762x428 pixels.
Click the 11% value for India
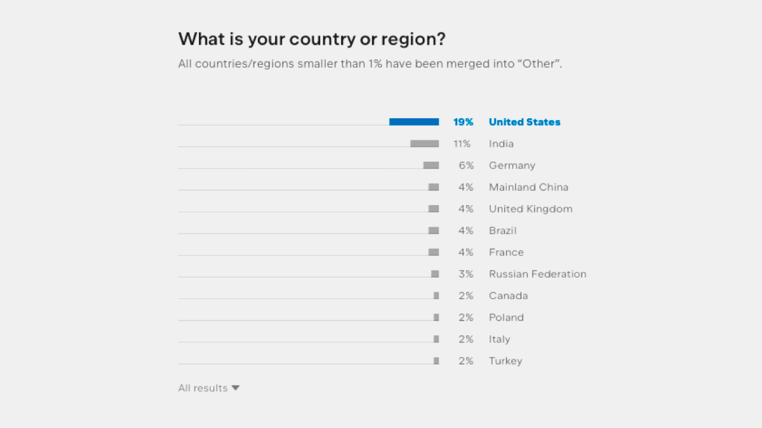pyautogui.click(x=462, y=144)
